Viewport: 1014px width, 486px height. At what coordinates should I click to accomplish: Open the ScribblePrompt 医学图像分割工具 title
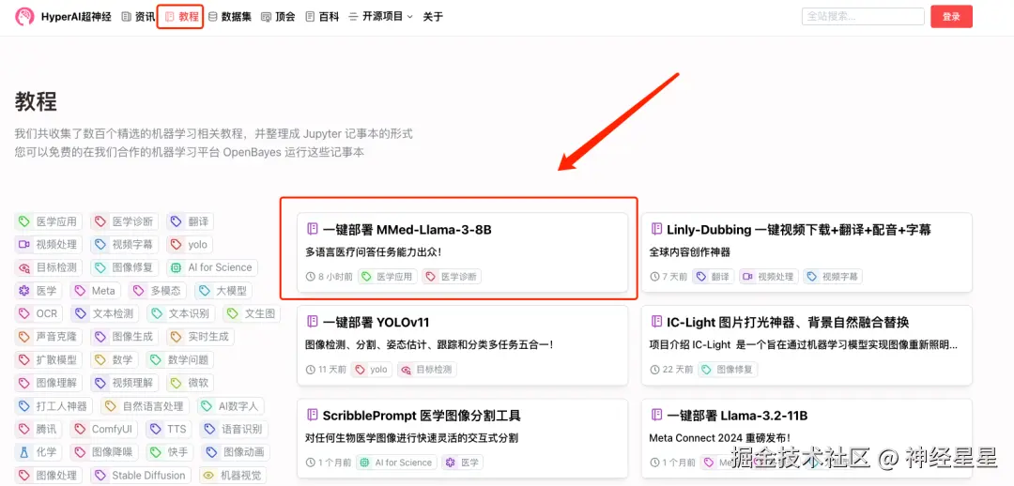point(422,415)
